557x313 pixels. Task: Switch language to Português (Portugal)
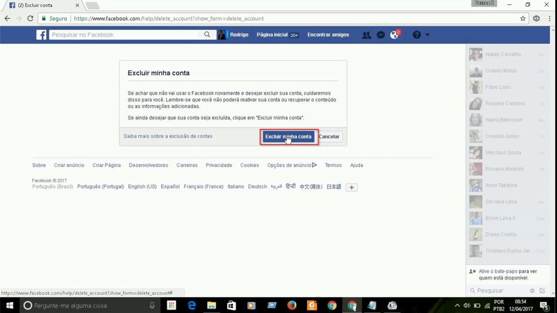click(x=101, y=186)
